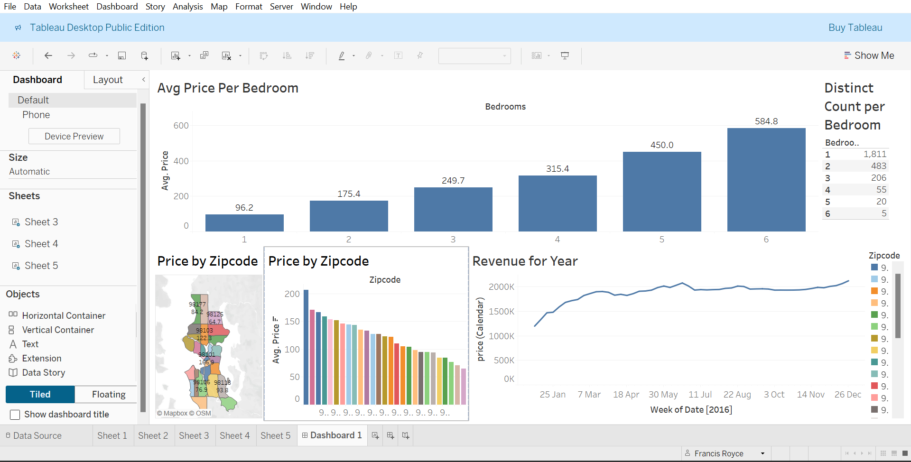Open the Redo dropdown arrow
The width and height of the screenshot is (911, 462).
(107, 55)
